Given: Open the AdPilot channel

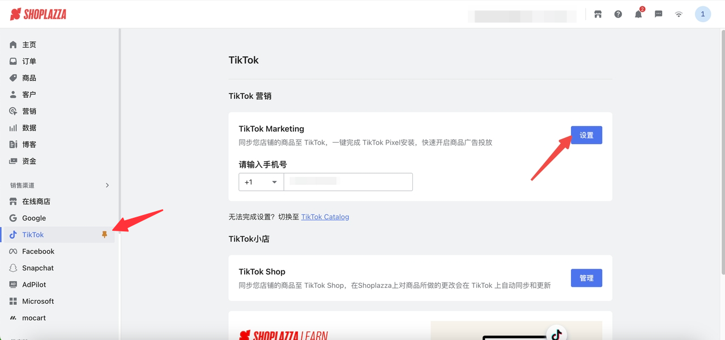Looking at the screenshot, I should click(x=33, y=285).
